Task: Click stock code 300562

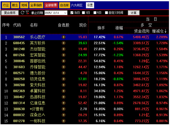Action: tap(19, 37)
